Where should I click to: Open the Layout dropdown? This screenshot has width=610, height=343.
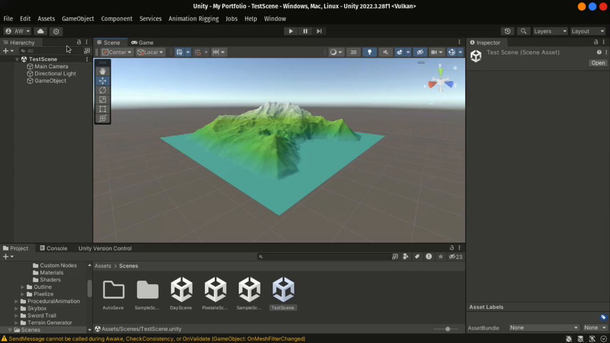(x=588, y=31)
